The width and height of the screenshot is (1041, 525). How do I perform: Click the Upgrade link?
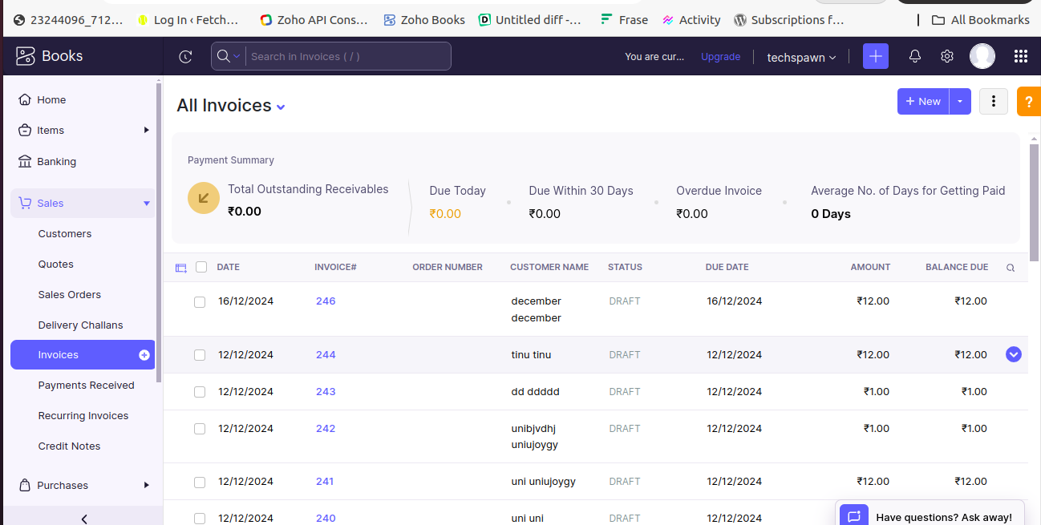[x=720, y=57]
